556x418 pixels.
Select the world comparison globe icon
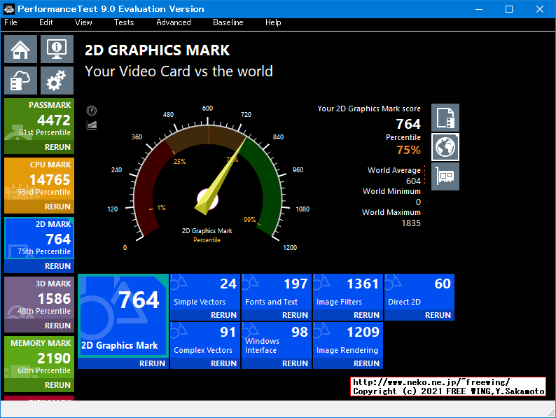tap(445, 147)
